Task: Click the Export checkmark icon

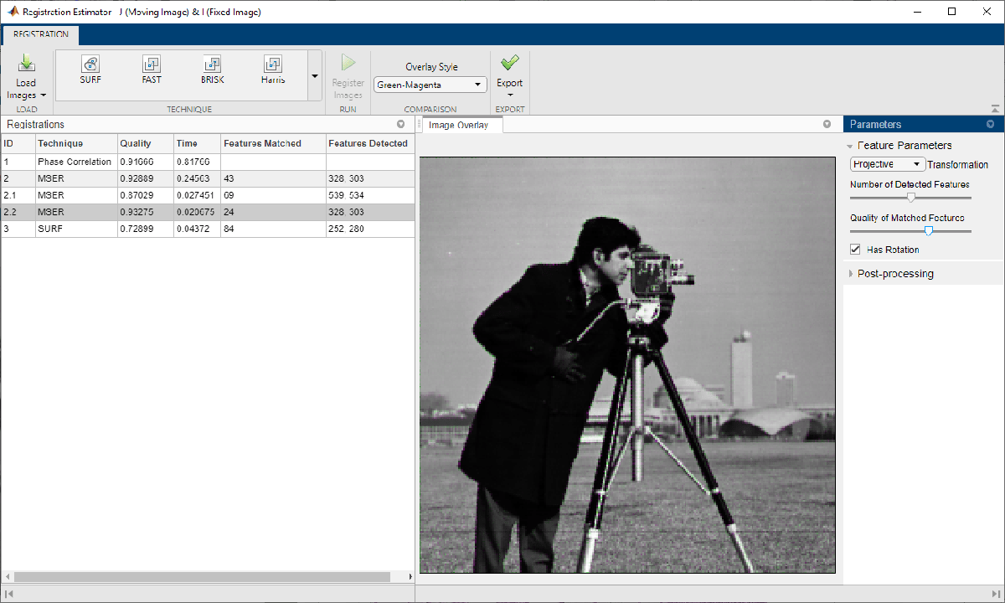Action: pos(509,63)
